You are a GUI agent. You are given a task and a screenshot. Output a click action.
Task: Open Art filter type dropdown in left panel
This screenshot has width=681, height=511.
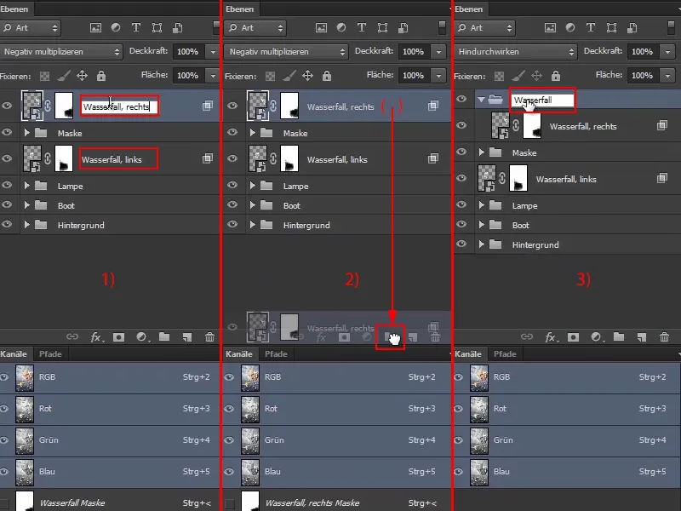tap(31, 28)
